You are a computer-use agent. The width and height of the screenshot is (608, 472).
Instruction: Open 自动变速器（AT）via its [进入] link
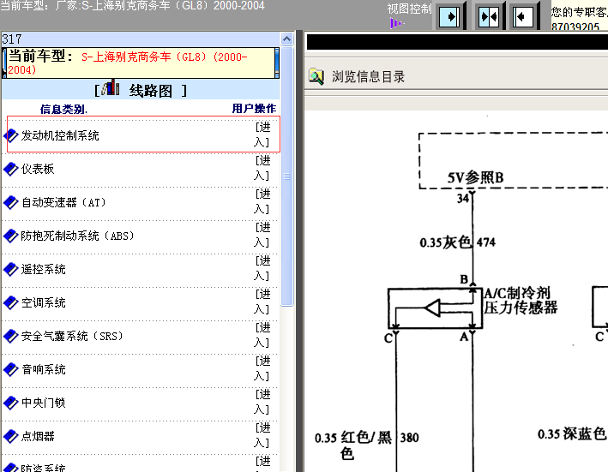(262, 201)
